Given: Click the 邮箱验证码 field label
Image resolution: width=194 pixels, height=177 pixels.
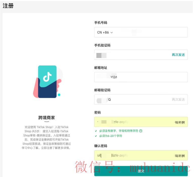Looking at the screenshot, I should point(102,90).
